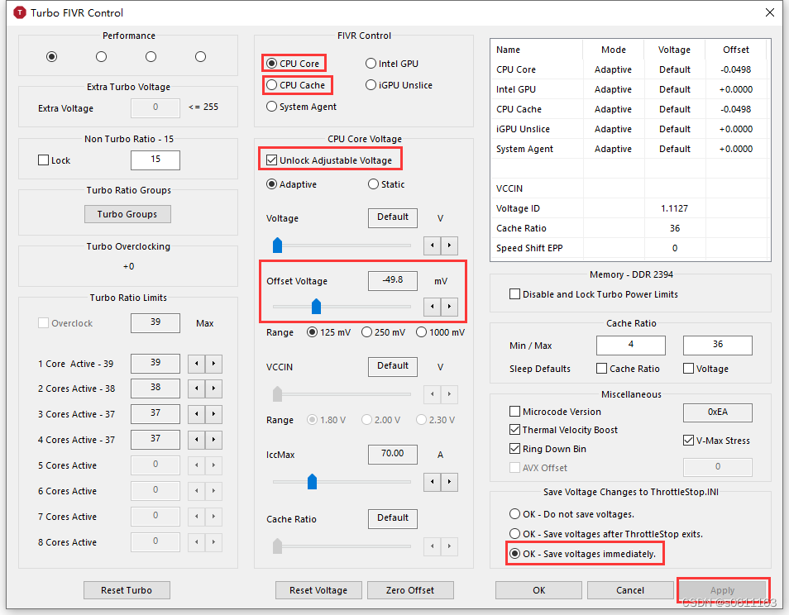This screenshot has width=789, height=615.
Task: Click the Apply button
Action: point(723,590)
